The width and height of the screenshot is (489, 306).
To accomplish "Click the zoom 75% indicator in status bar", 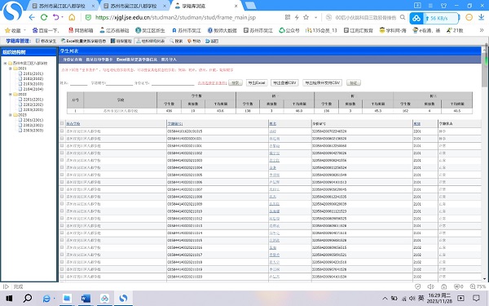I will [x=478, y=286].
